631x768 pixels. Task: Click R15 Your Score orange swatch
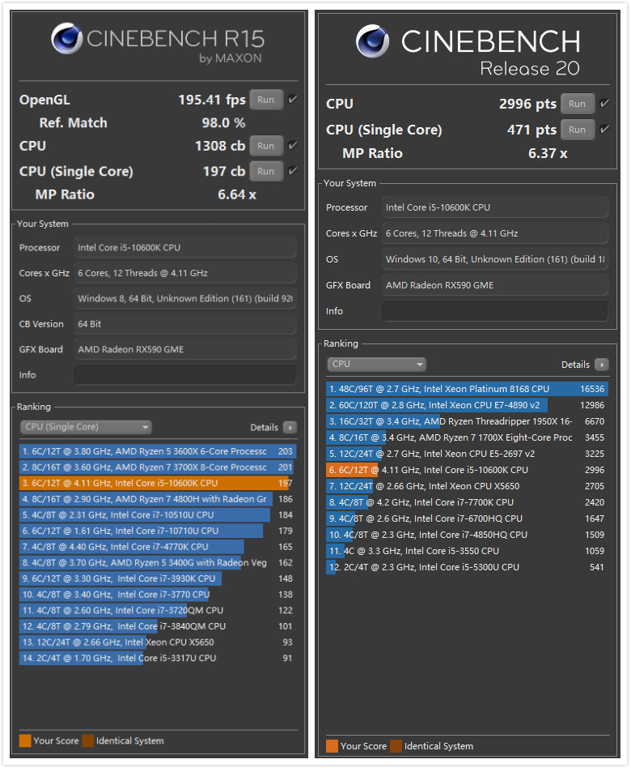click(25, 741)
